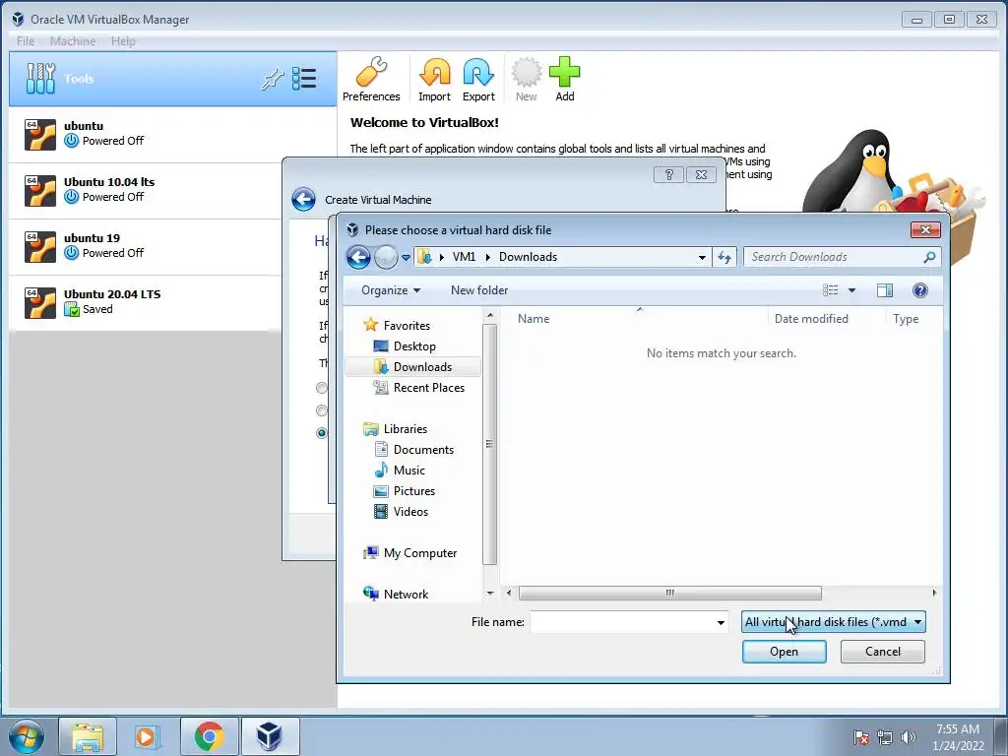Open Music library
This screenshot has width=1008, height=756.
click(409, 470)
